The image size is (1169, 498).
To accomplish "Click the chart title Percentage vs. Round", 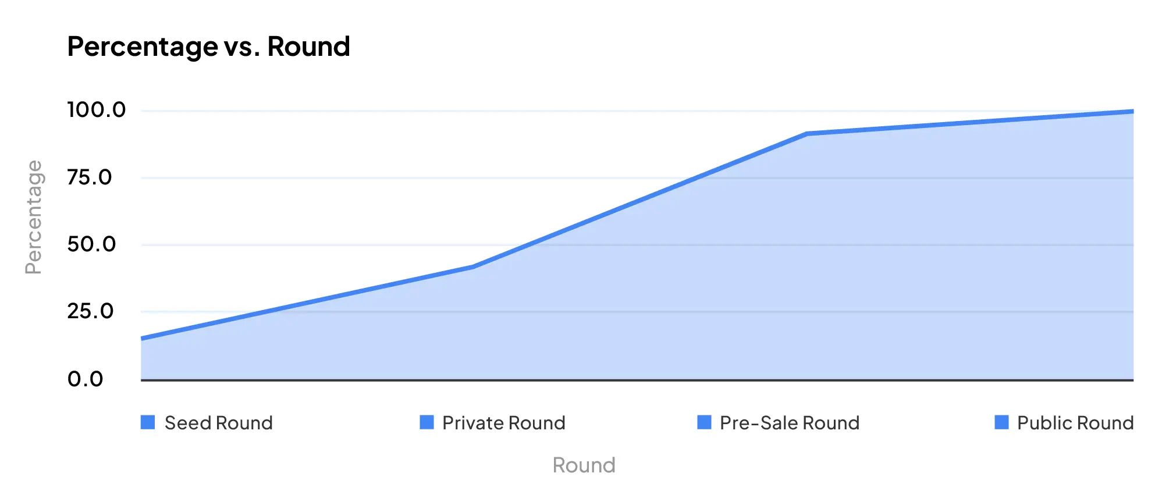I will pos(208,47).
